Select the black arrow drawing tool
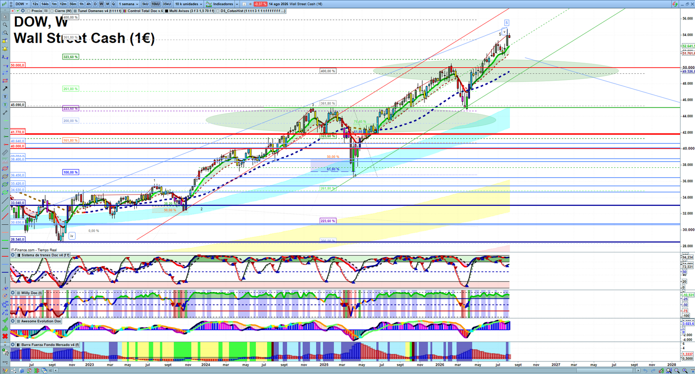 [5, 88]
